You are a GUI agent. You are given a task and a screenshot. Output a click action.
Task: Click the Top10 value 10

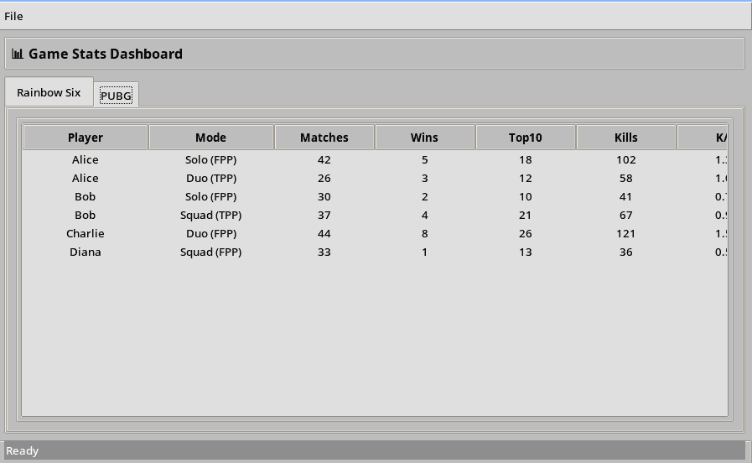coord(525,197)
